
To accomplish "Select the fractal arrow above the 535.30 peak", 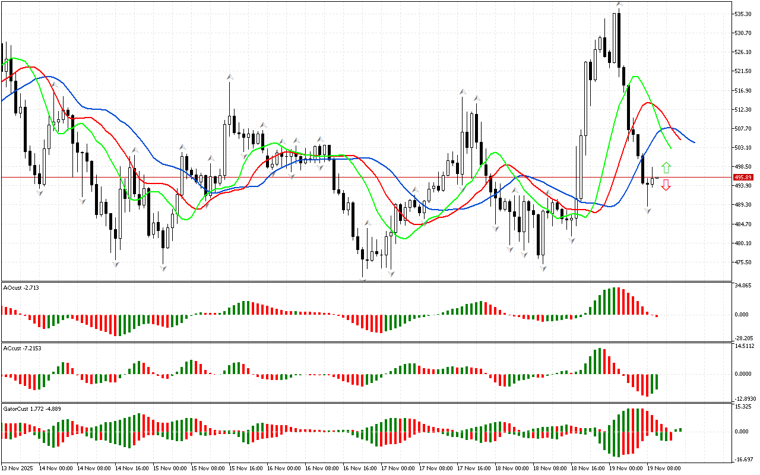I will coord(619,4).
